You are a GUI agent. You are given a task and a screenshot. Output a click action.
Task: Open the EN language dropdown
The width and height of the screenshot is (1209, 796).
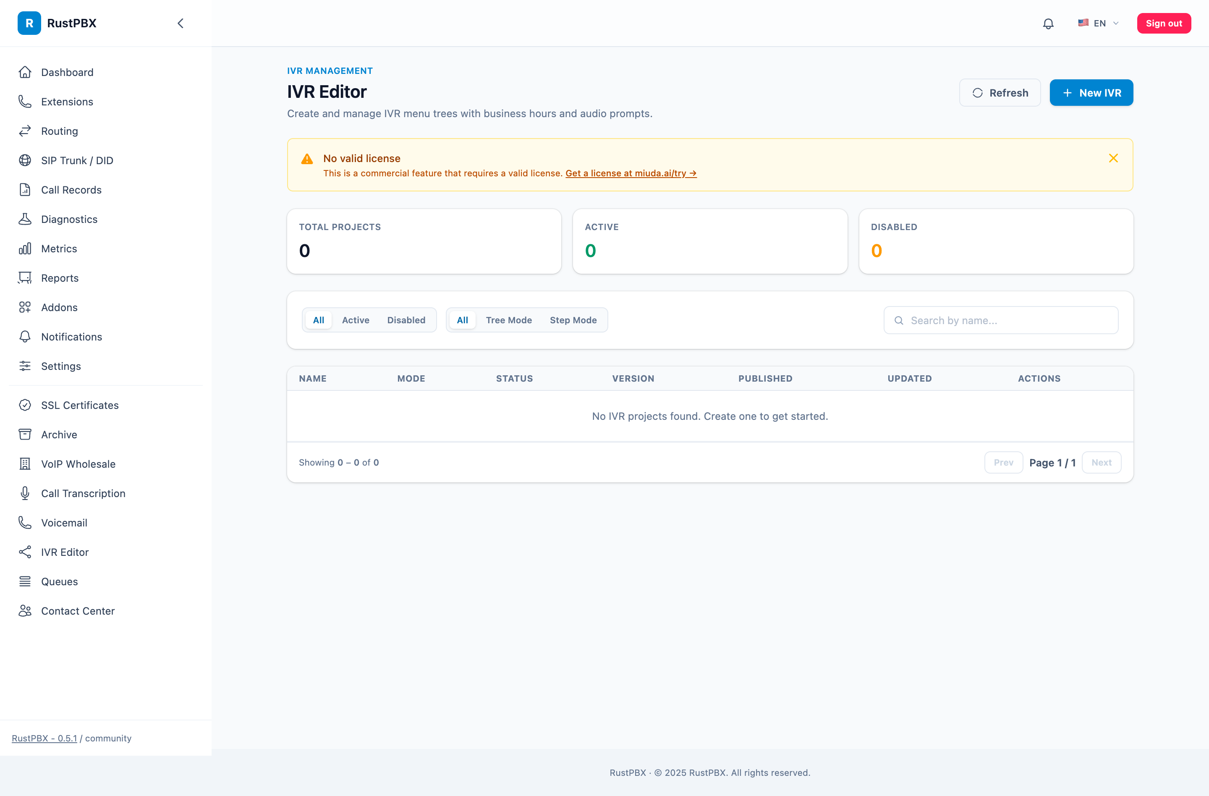(x=1099, y=24)
